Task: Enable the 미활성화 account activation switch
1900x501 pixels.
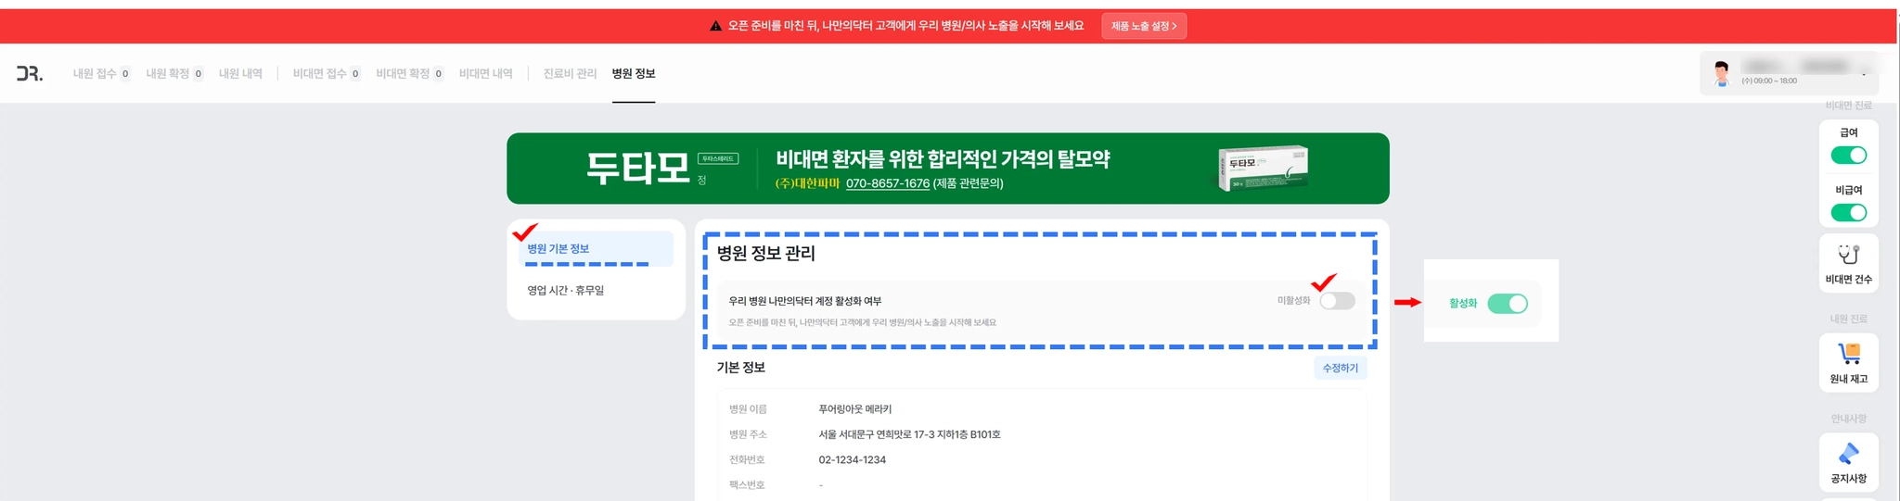Action: [x=1337, y=301]
